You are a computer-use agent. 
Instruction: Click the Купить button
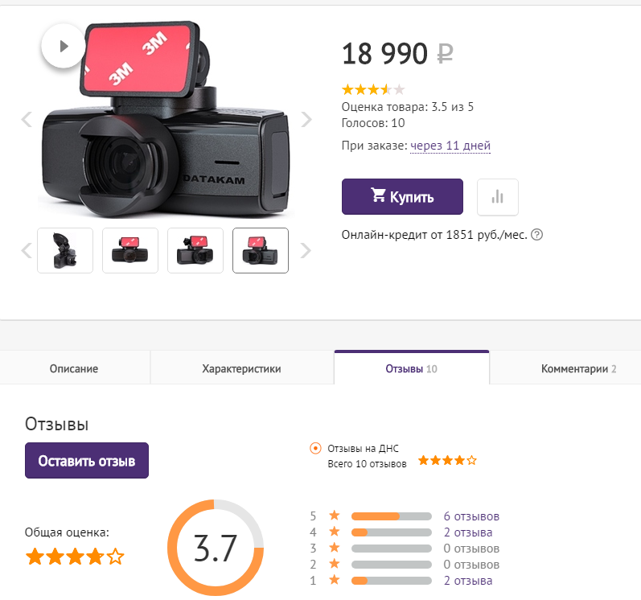[402, 196]
